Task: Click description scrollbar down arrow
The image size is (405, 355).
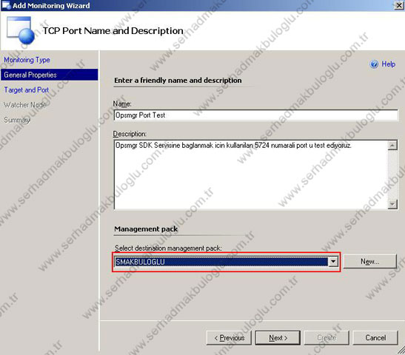Action: (x=392, y=204)
